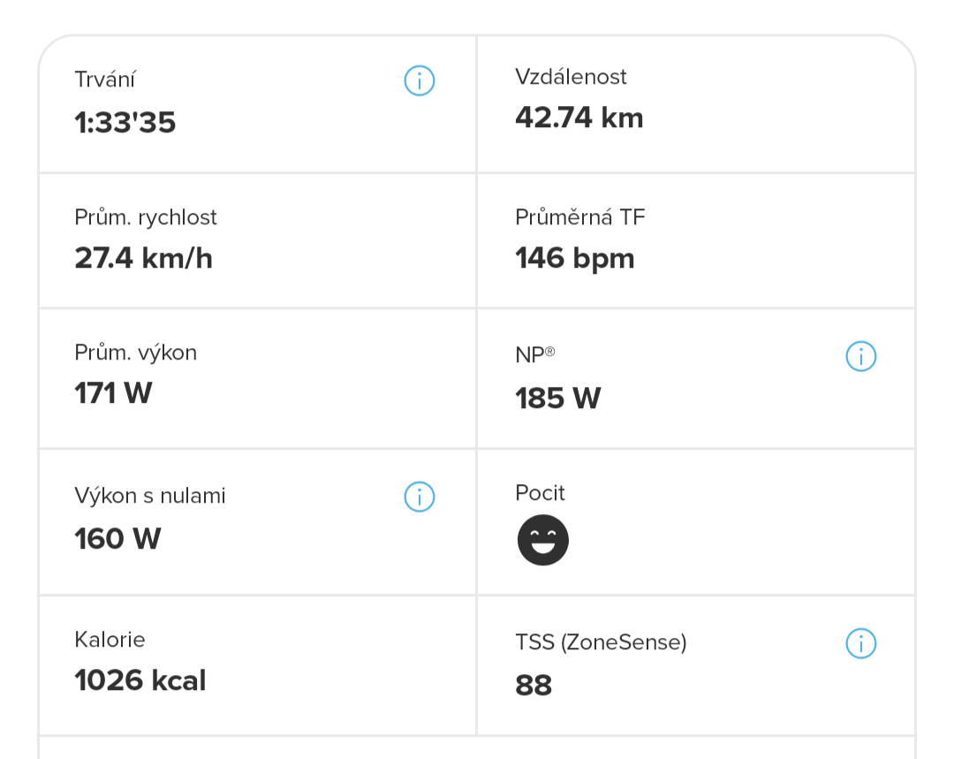
Task: Click the Prům. výkon label
Action: [x=135, y=353]
